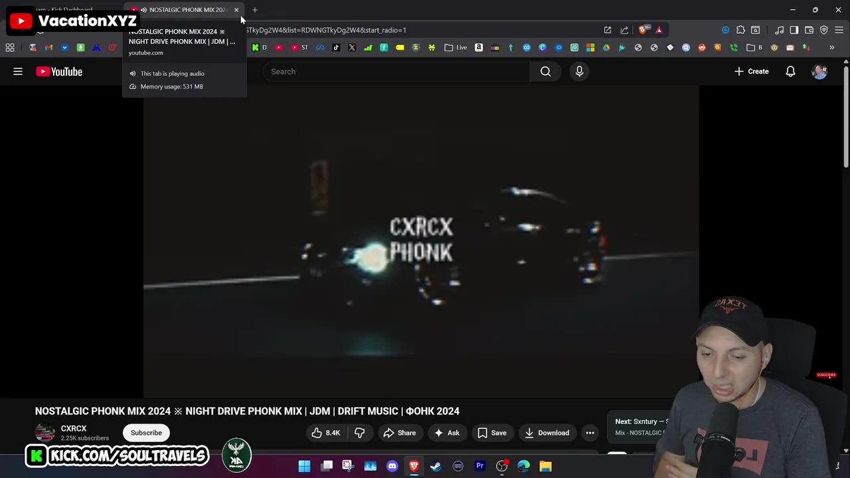Open the Create upload menu
Viewport: 850px width, 478px height.
tap(751, 72)
